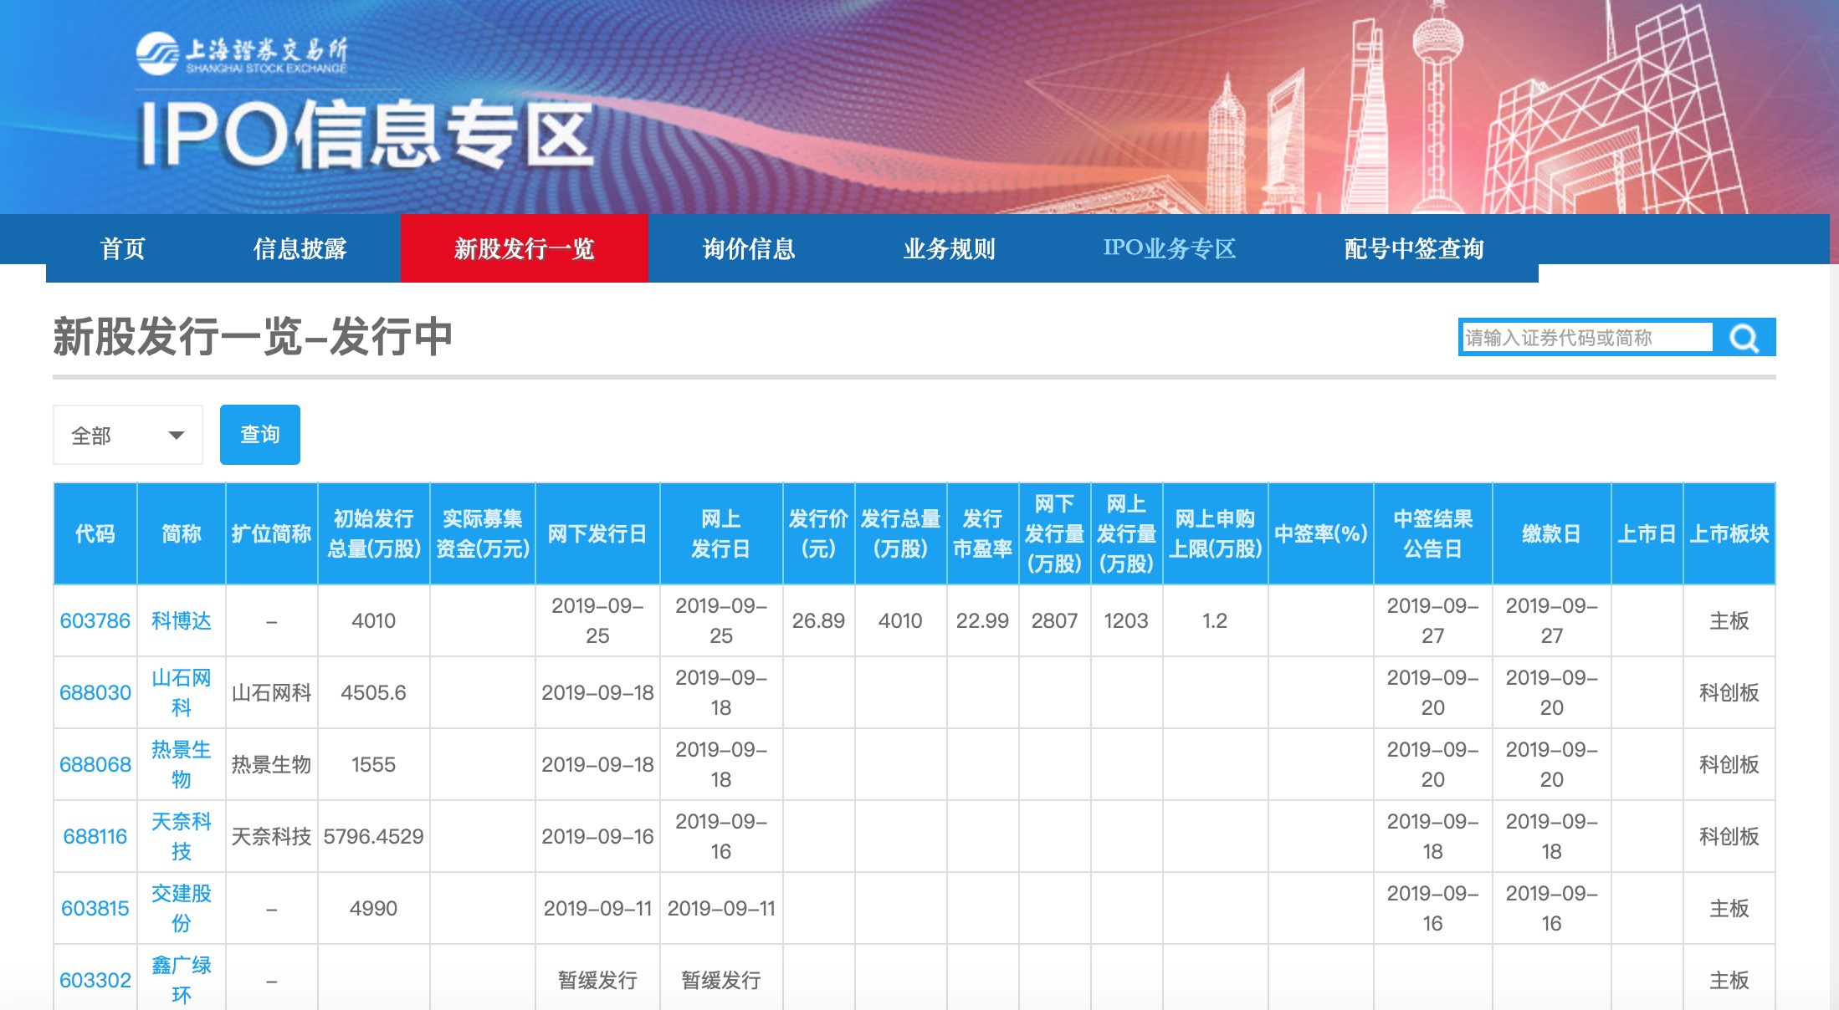Open stock code link 688030

point(95,692)
